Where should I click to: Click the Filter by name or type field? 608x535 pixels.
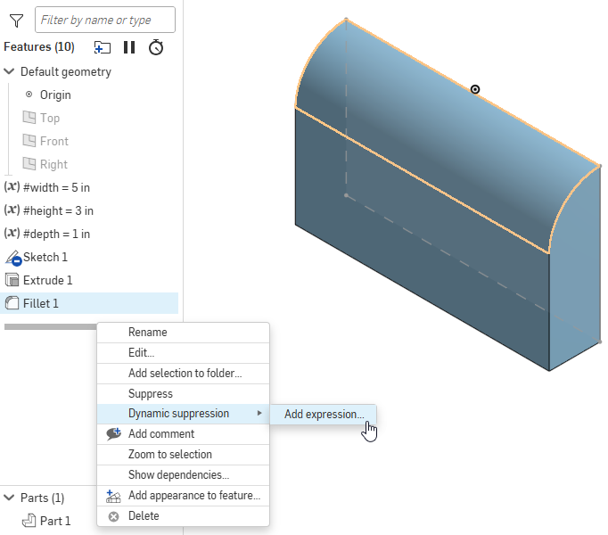tap(105, 20)
